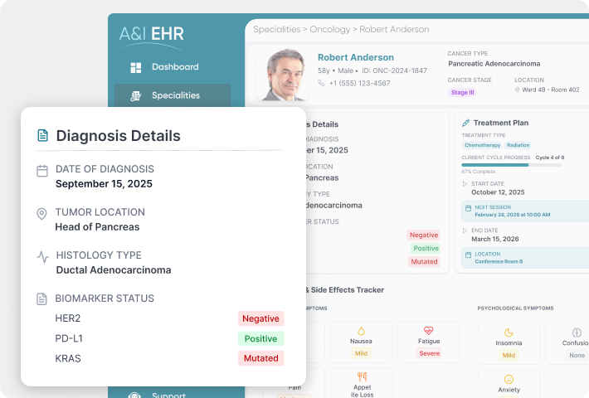Click the Chemotherapy treatment tag
Viewport: 589px width, 398px height.
click(482, 145)
